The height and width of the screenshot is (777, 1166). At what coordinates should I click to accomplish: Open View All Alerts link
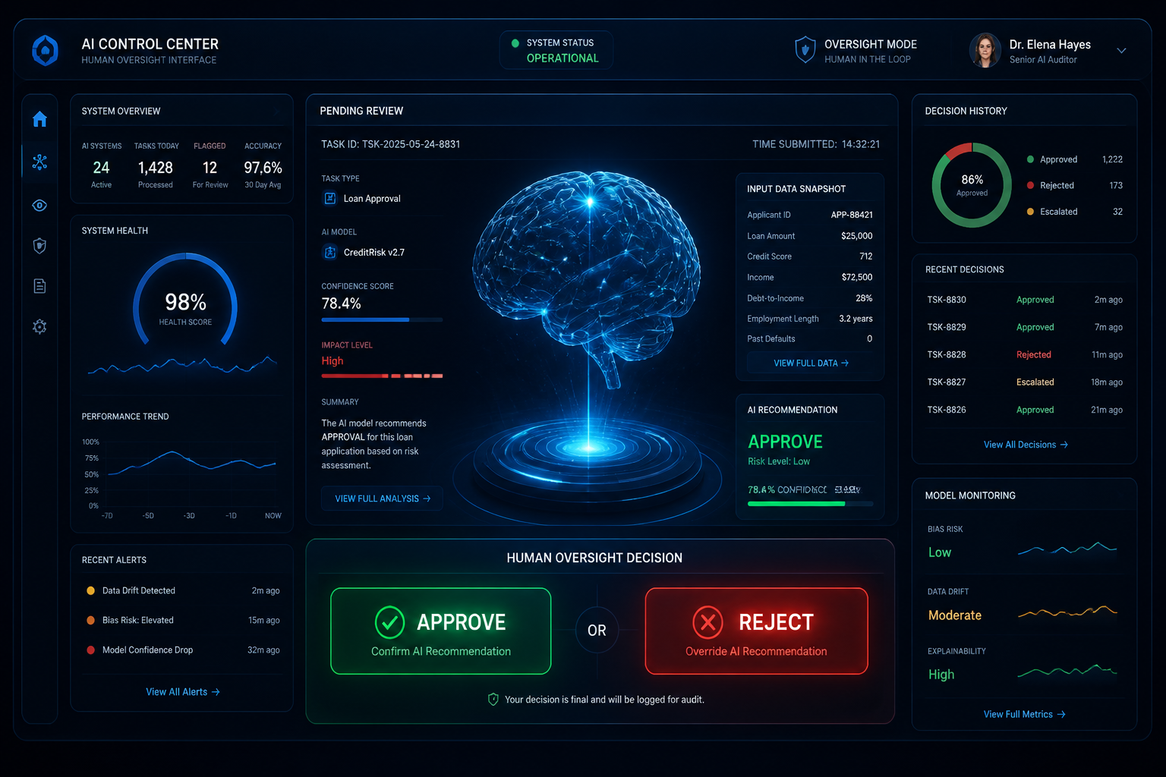point(182,692)
